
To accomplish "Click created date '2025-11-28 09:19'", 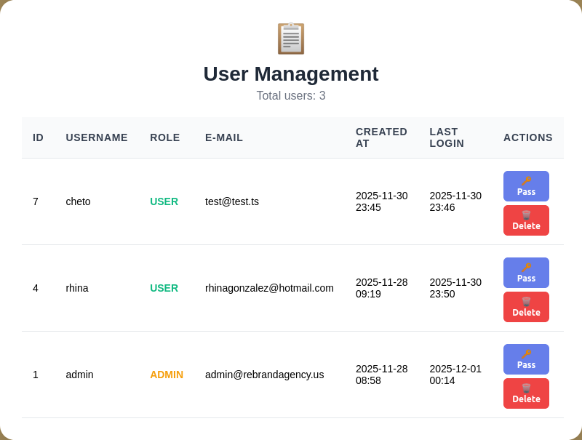I will [381, 288].
